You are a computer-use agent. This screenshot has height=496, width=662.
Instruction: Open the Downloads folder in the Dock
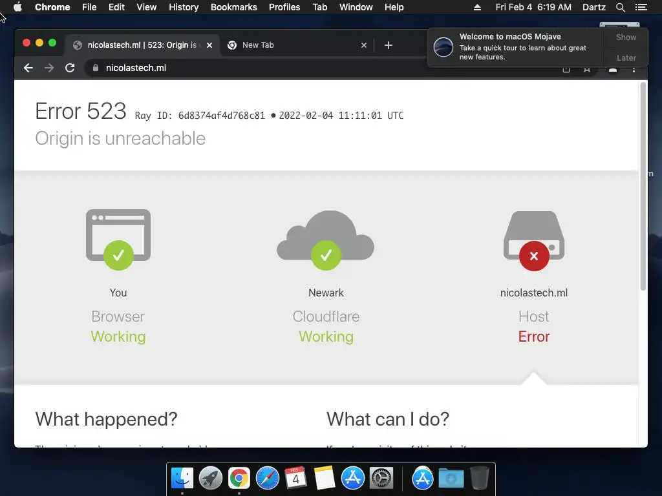(451, 479)
